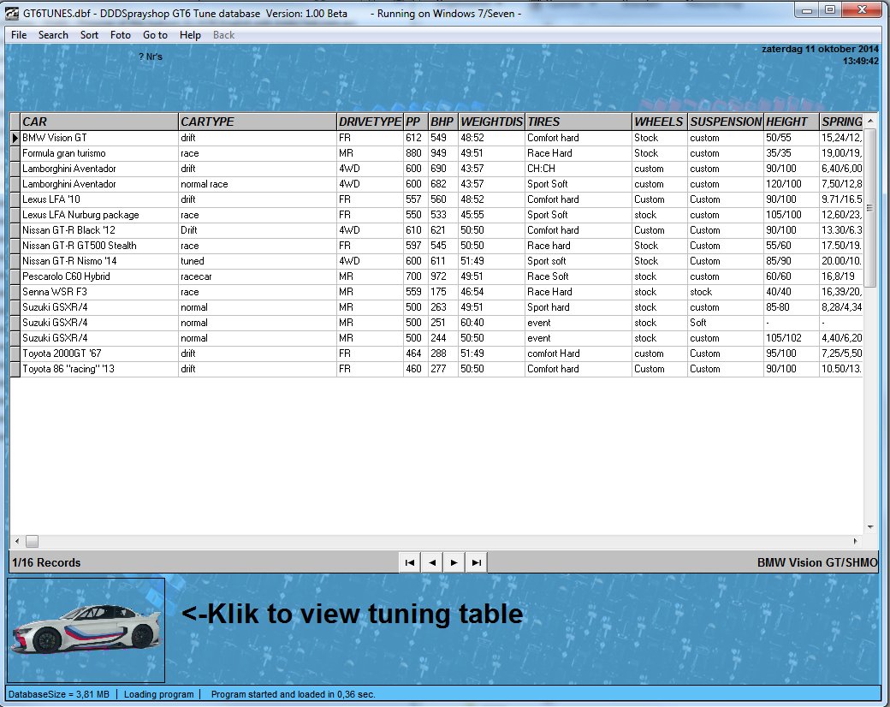Click the 'Loading program' status entry
Viewport: 890px width, 707px height.
click(x=159, y=694)
